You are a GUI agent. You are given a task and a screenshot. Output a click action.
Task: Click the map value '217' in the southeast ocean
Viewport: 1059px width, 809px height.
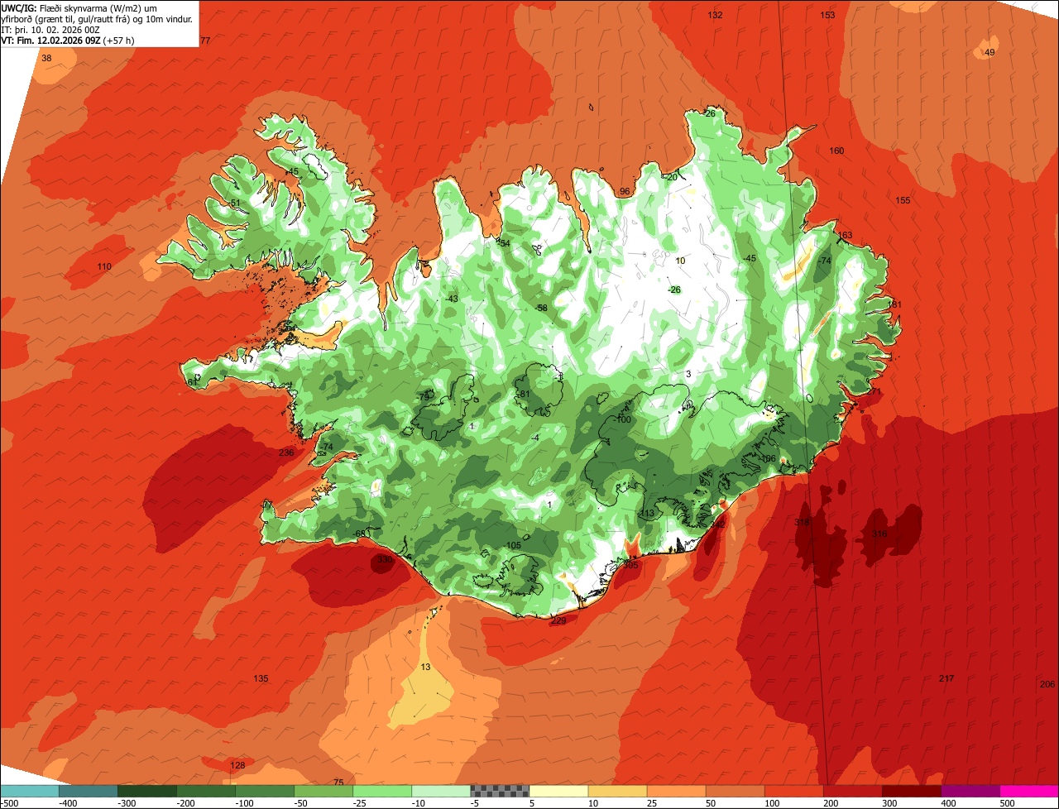946,678
